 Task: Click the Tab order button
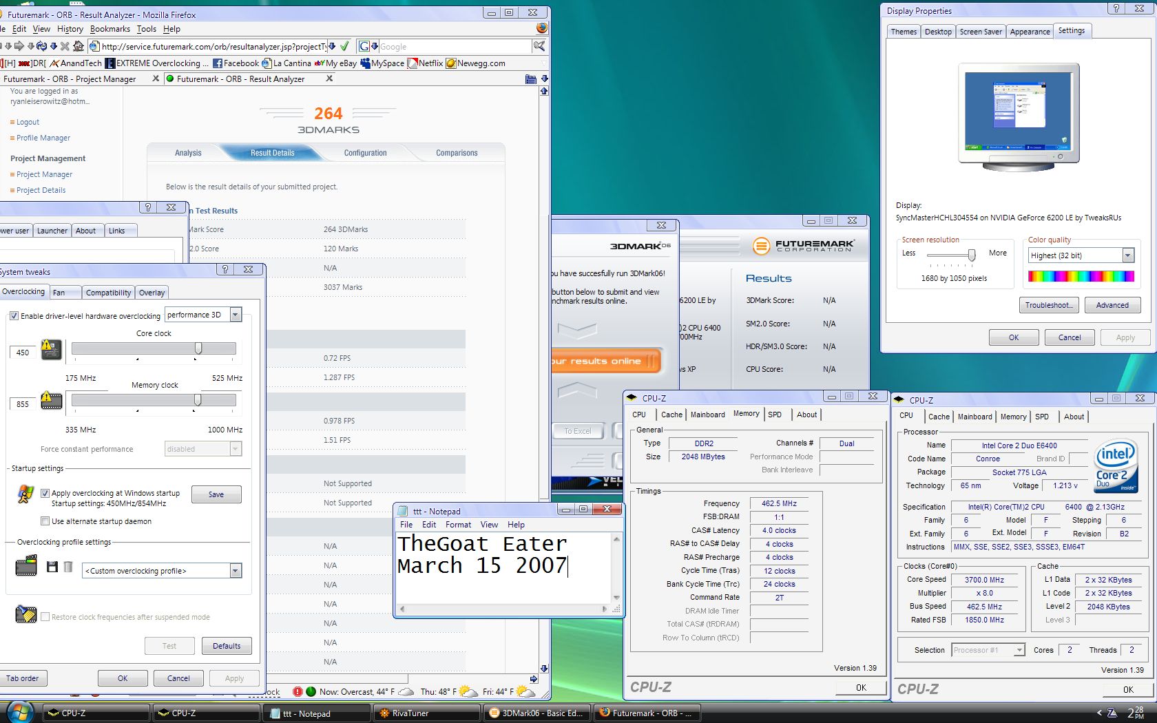pyautogui.click(x=22, y=678)
